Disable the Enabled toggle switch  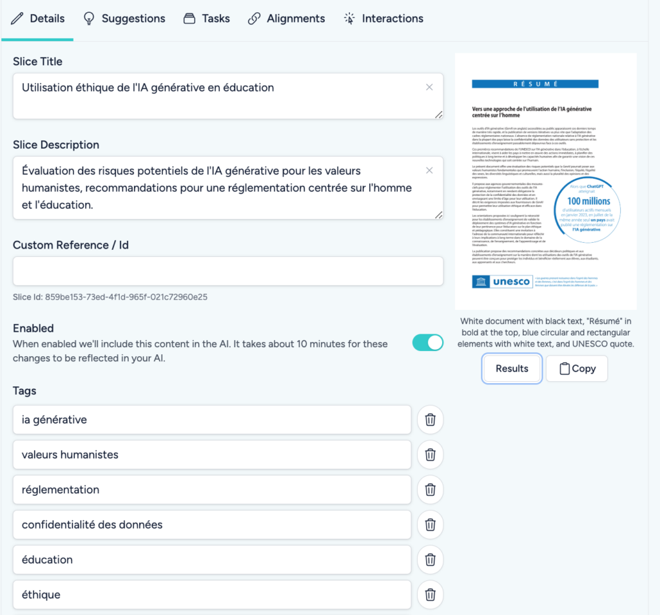427,343
